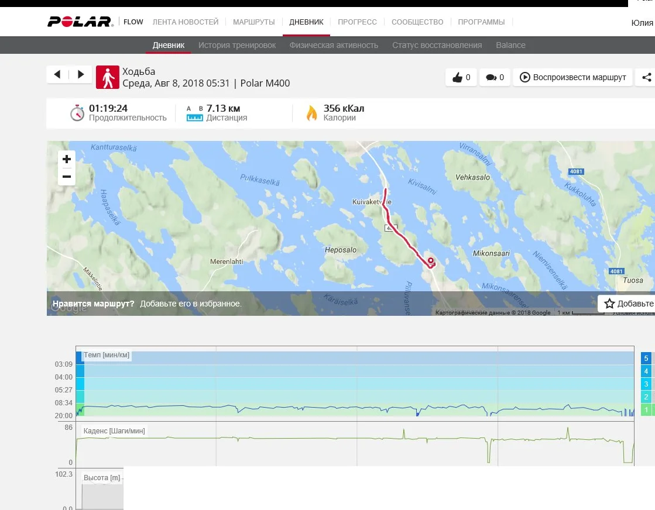The image size is (655, 510).
Task: Click the Polar logo
Action: tap(80, 22)
